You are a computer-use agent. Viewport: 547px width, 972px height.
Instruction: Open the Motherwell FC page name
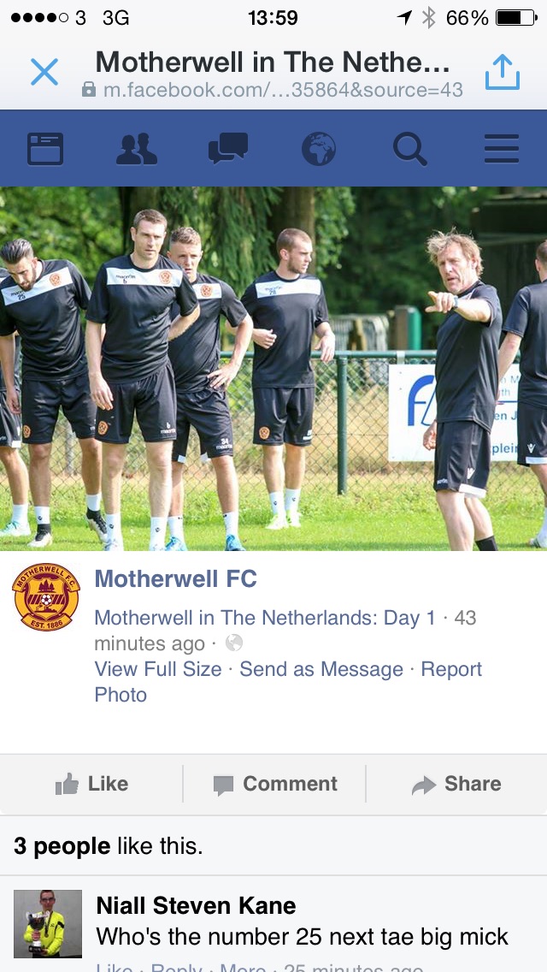click(175, 579)
